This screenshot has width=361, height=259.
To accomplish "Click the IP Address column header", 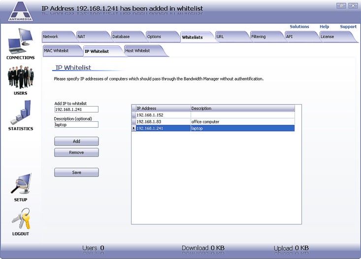I will (163, 108).
